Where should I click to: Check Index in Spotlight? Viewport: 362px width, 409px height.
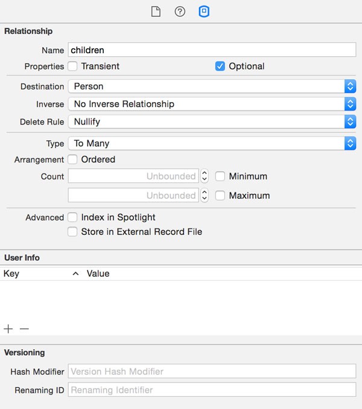tap(72, 217)
